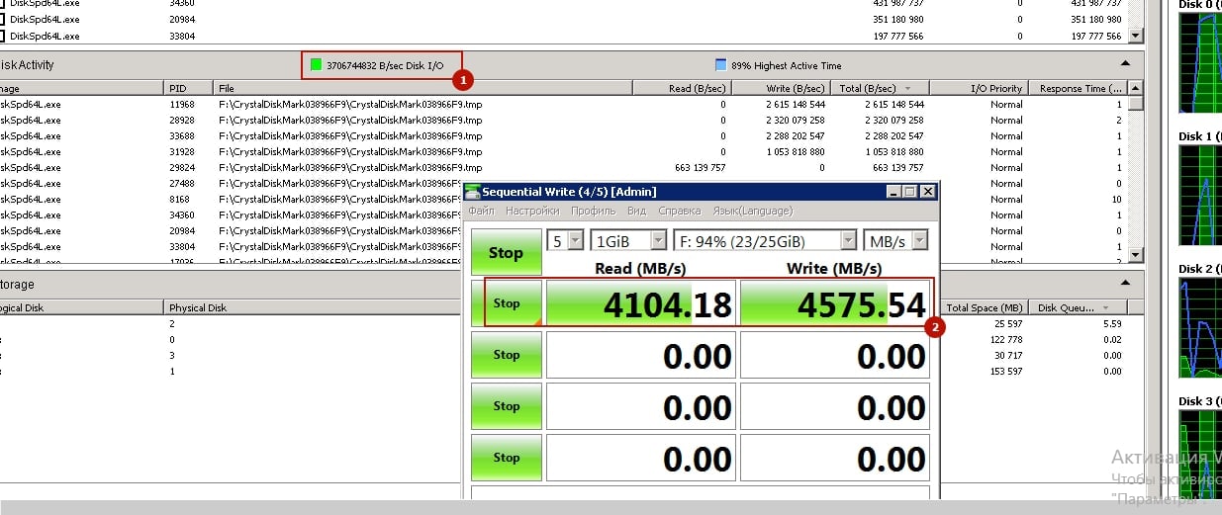
Task: Click the large Stop All button
Action: 506,252
